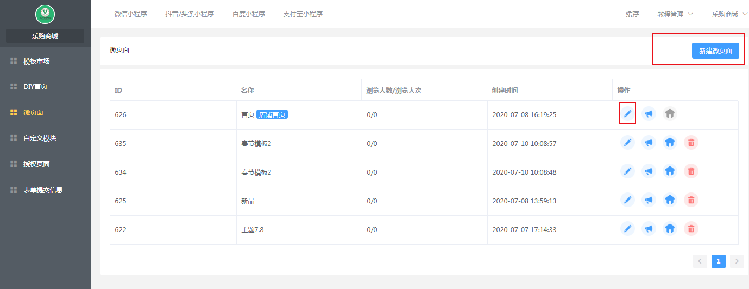Click 缓存 in the top bar
749x289 pixels.
(632, 14)
